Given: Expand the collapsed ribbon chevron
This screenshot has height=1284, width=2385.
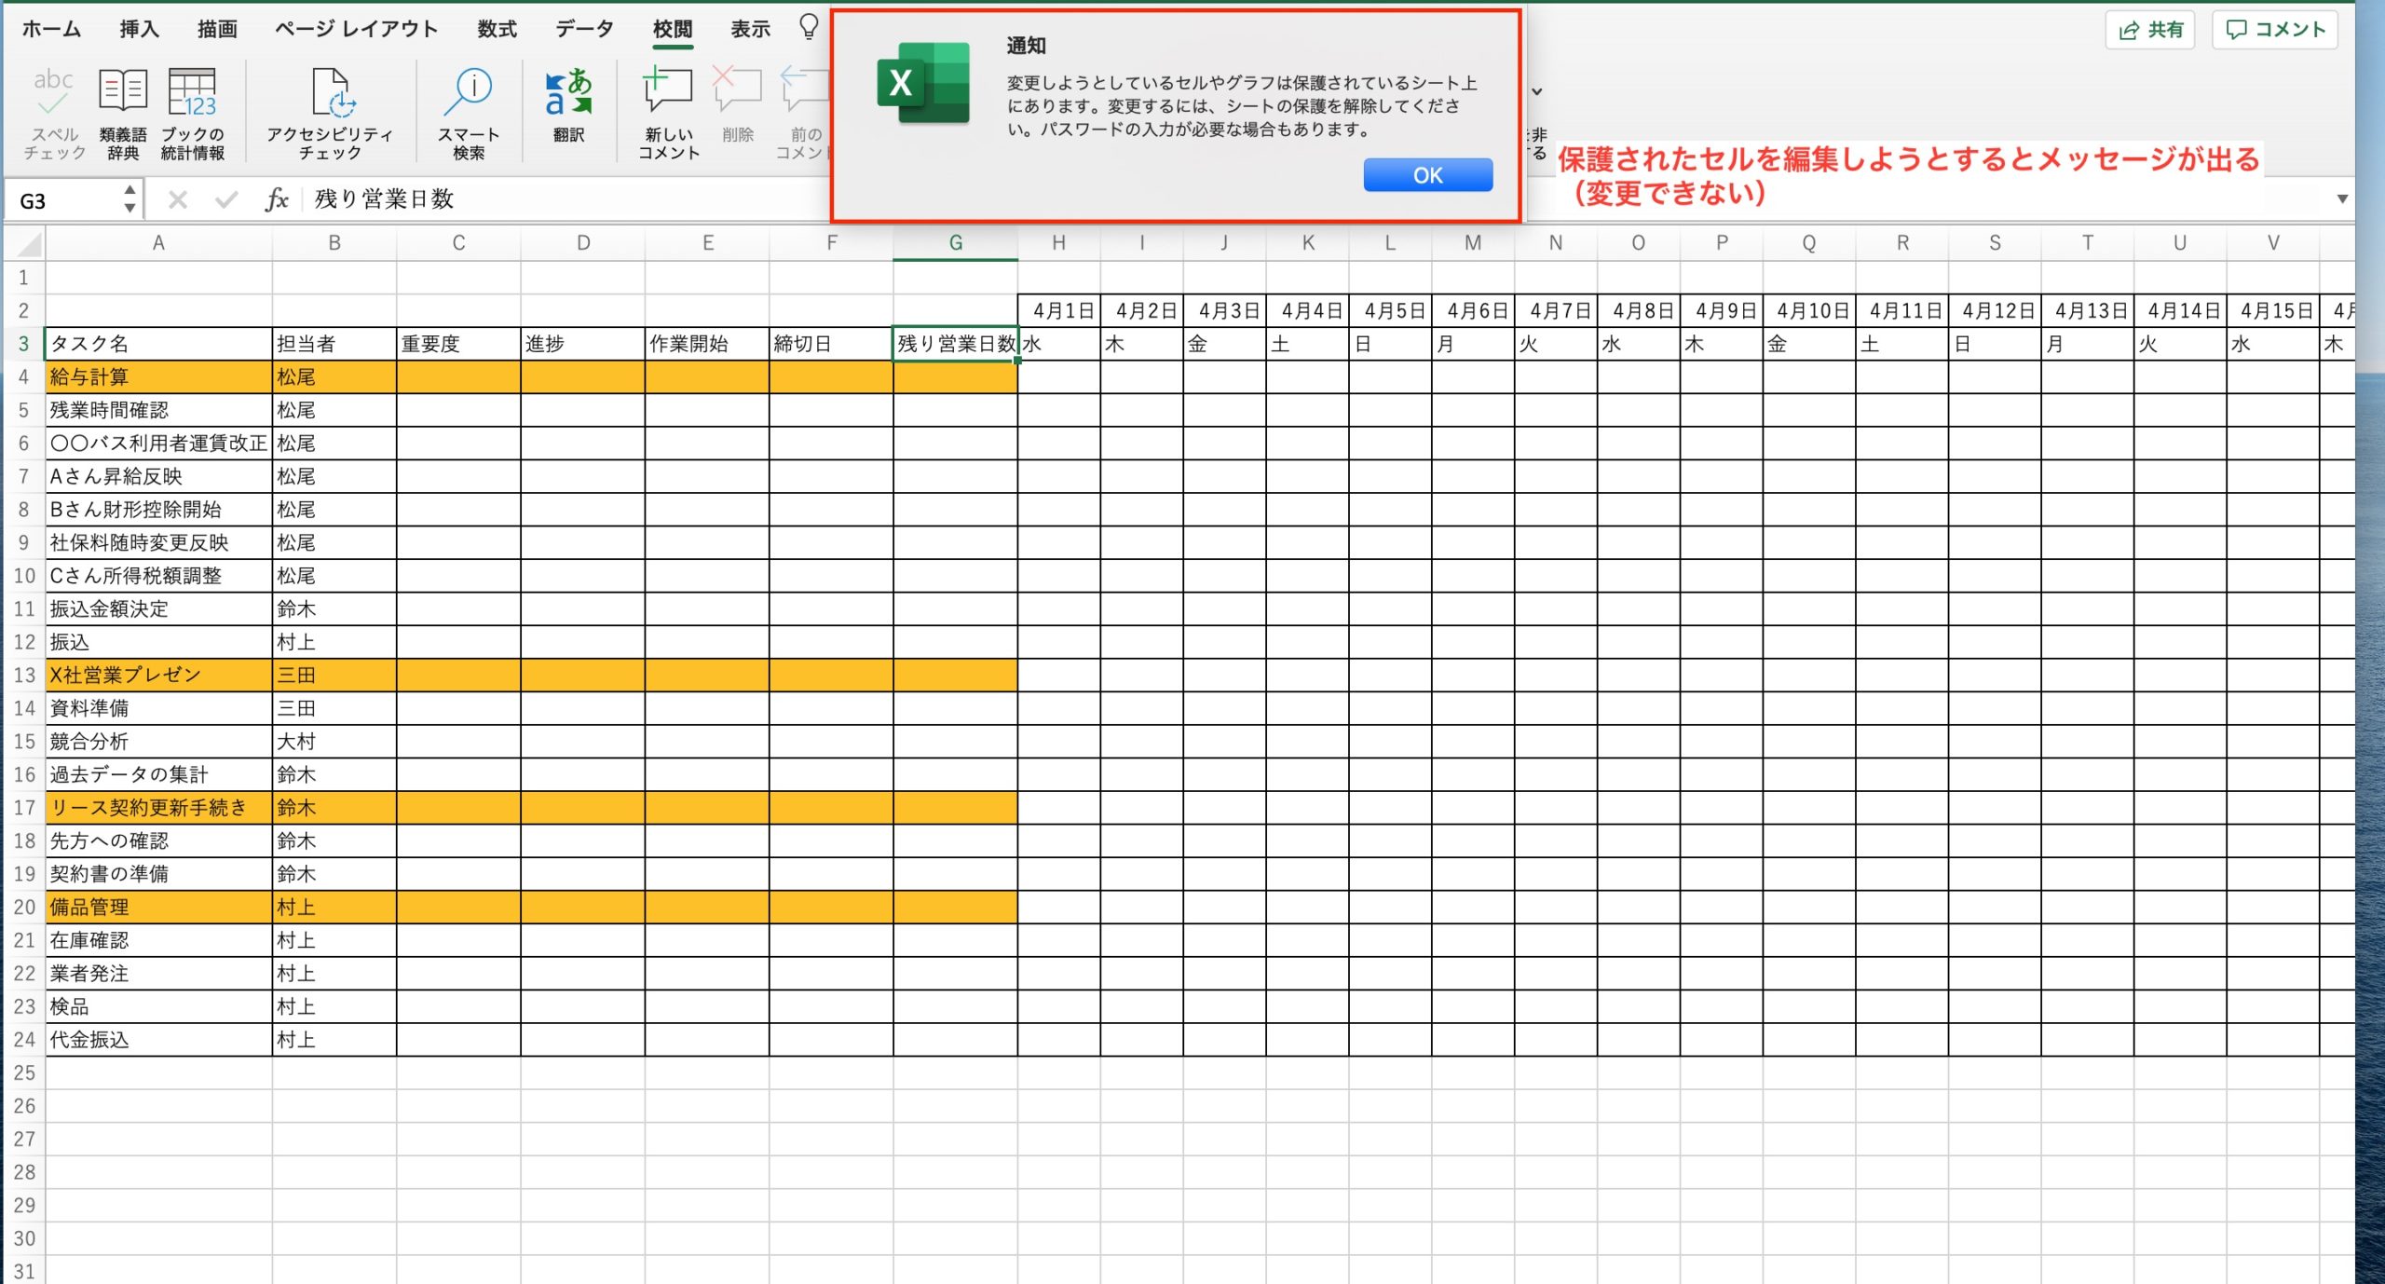Looking at the screenshot, I should click(x=1537, y=91).
